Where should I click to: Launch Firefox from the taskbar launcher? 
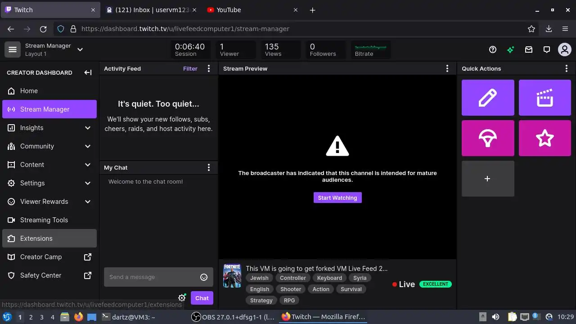pos(79,317)
